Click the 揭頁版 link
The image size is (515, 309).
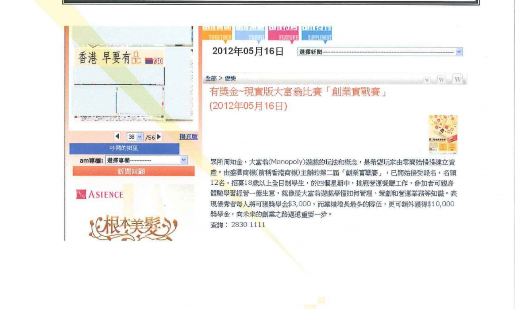(x=188, y=137)
